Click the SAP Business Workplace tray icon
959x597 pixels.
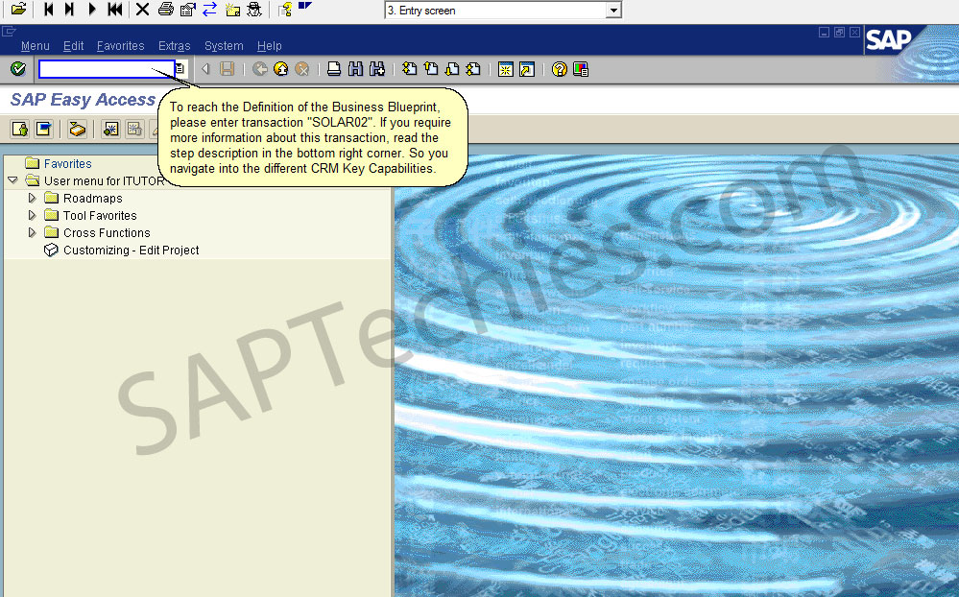click(x=77, y=129)
